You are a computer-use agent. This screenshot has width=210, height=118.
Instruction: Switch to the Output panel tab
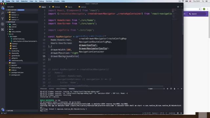coord(52,89)
